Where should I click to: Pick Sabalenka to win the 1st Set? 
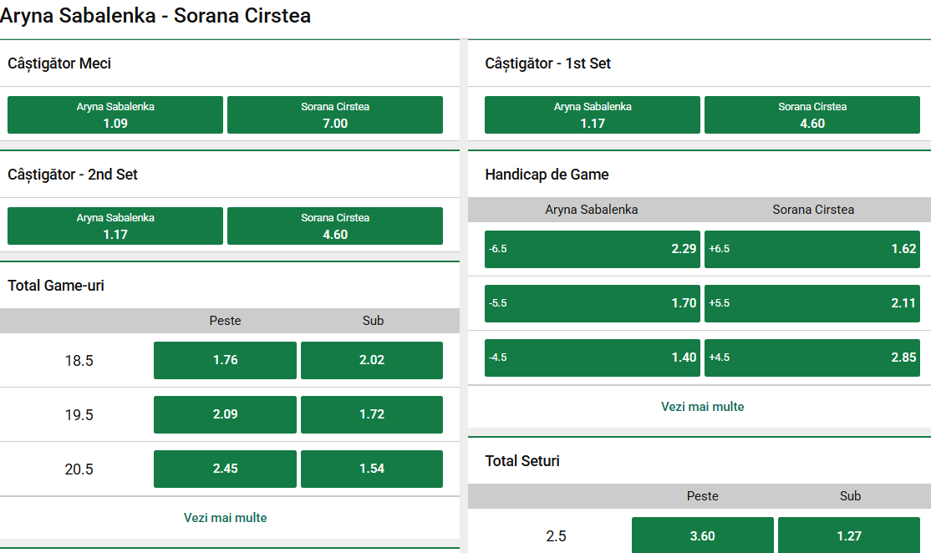pos(592,114)
